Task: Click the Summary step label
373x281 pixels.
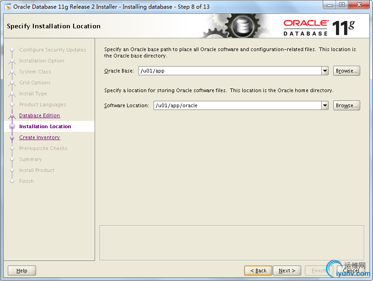Action: point(31,159)
